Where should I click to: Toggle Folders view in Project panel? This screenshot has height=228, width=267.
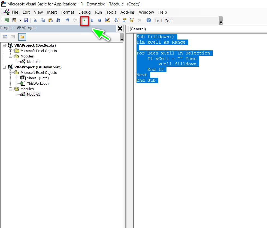[22, 37]
